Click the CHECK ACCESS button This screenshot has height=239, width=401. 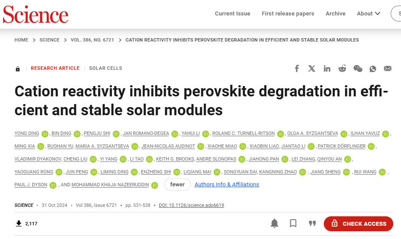[x=358, y=224]
